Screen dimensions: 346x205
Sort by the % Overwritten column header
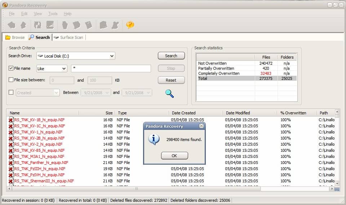296,113
